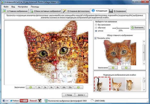Click 'Количество выбранных фотографий: 1543' status text
The image size is (150, 104).
pos(67,101)
